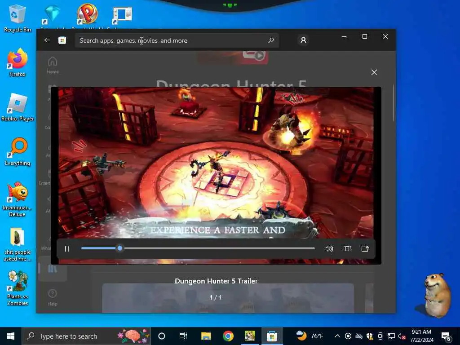Open Cortana circle on the taskbar

tap(162, 336)
